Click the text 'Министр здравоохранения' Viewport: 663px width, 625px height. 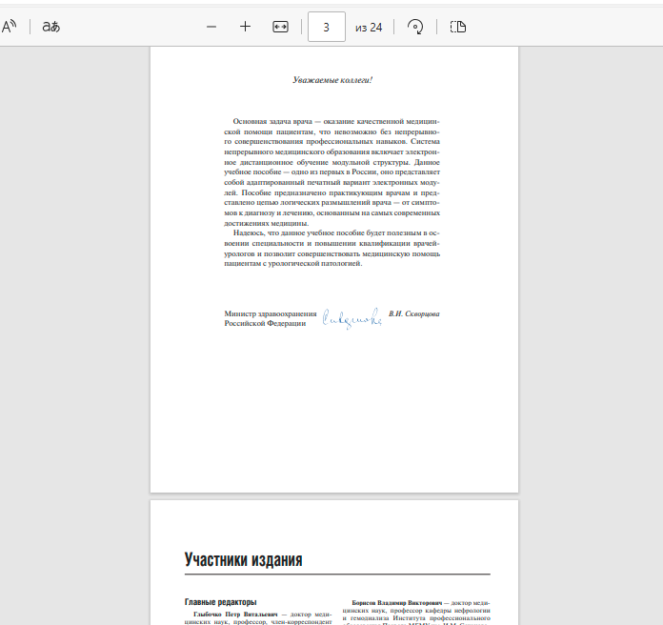(x=271, y=313)
